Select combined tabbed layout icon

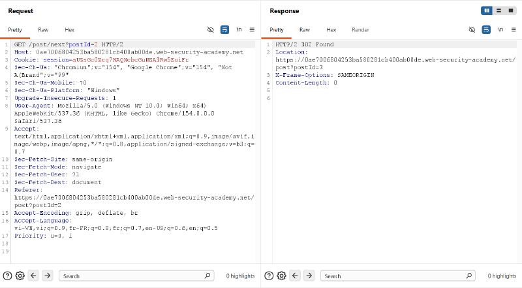[x=511, y=10]
